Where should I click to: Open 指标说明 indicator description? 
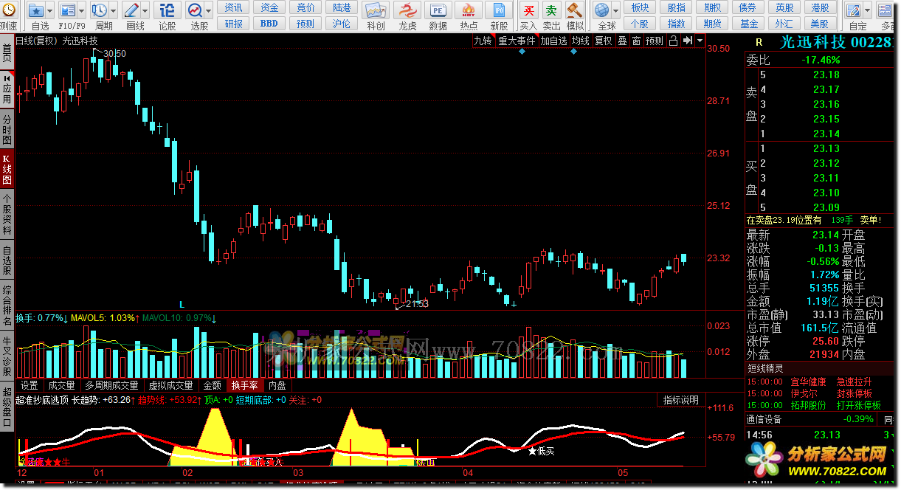point(680,400)
